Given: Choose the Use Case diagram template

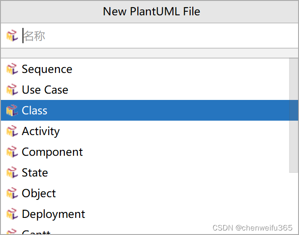Looking at the screenshot, I should click(x=145, y=90).
